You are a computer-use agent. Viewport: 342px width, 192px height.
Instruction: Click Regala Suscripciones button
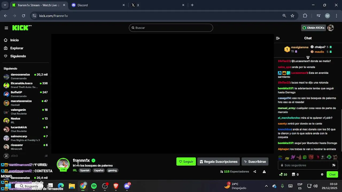[x=219, y=162]
